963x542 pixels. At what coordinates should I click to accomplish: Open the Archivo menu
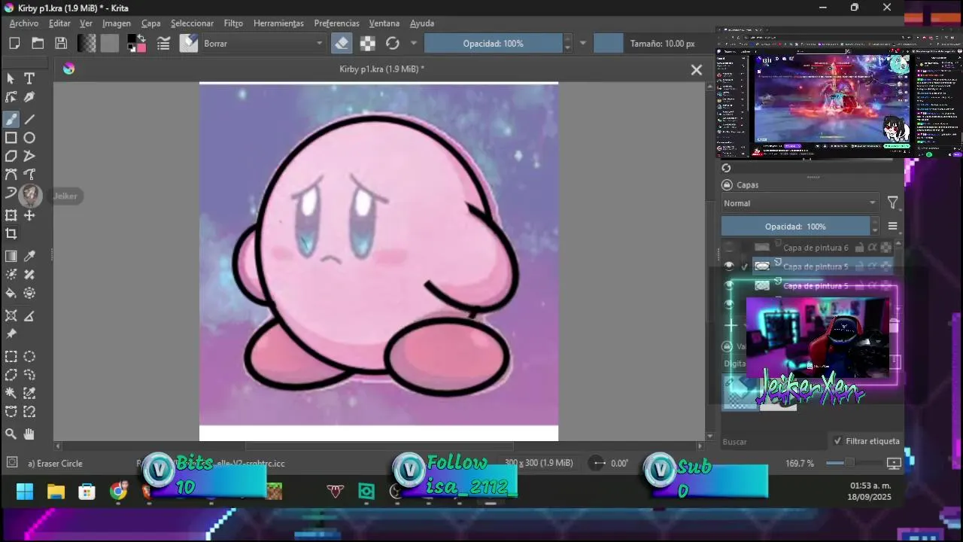click(x=24, y=23)
